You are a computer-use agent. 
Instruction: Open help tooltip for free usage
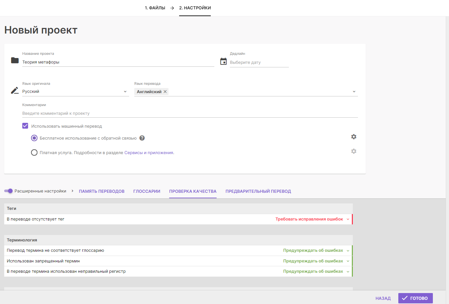point(142,138)
